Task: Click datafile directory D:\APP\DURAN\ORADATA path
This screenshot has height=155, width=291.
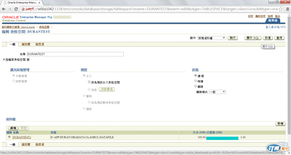Action: click(83, 137)
